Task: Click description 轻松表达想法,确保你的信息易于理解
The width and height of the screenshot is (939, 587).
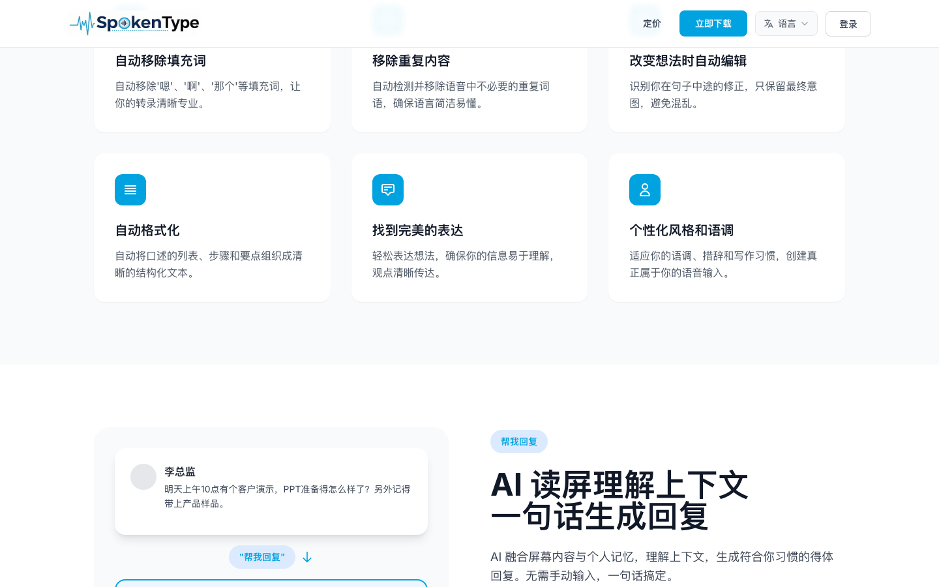Action: coord(464,264)
